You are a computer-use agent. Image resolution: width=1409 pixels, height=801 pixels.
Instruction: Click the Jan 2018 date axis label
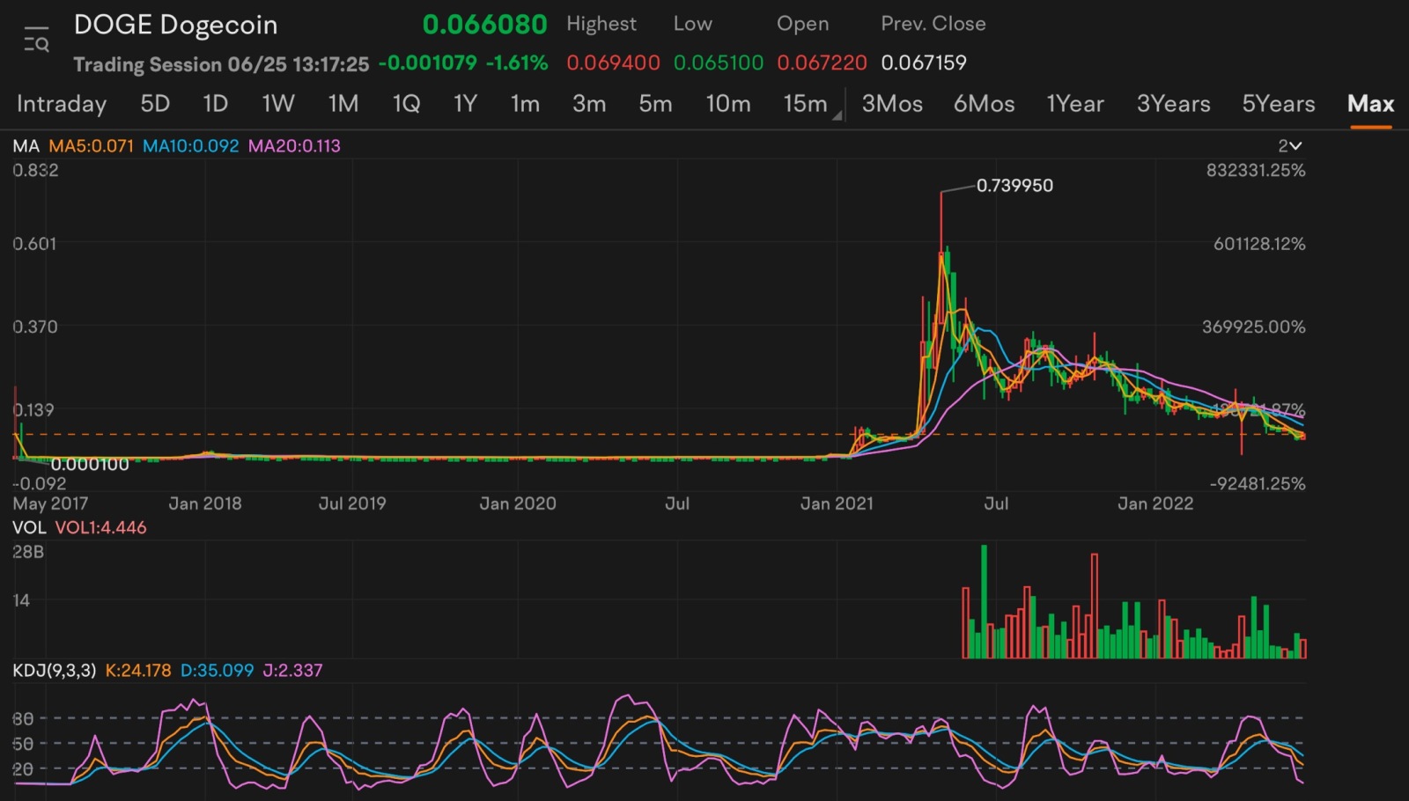pos(205,503)
